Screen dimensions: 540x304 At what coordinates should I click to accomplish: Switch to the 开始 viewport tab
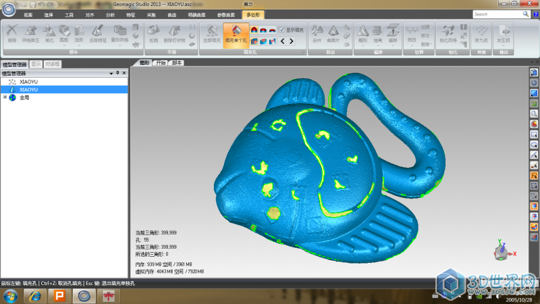tap(161, 63)
